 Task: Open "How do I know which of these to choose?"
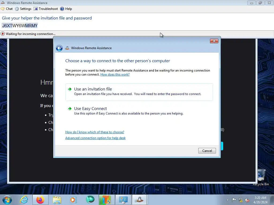pos(95,132)
